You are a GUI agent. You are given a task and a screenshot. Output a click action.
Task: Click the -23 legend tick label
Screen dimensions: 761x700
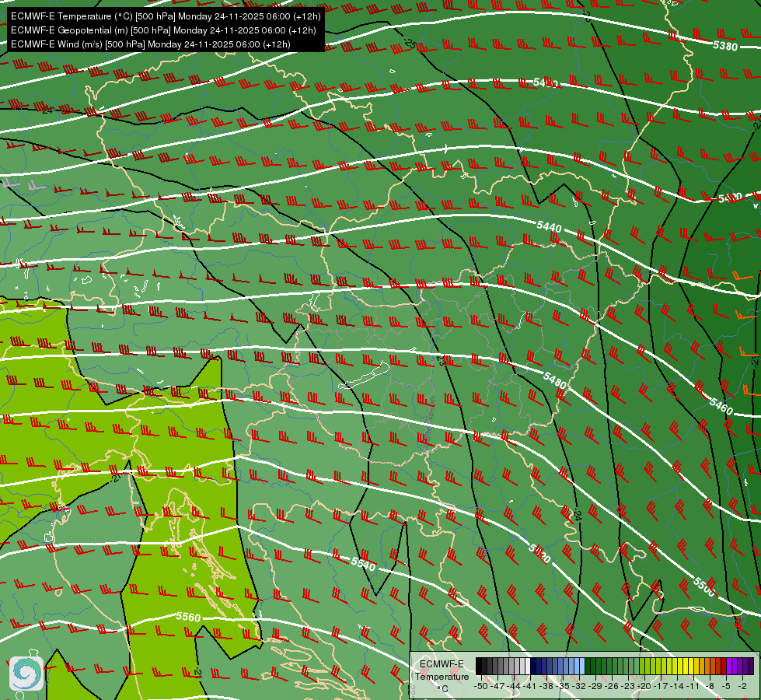[x=629, y=686]
